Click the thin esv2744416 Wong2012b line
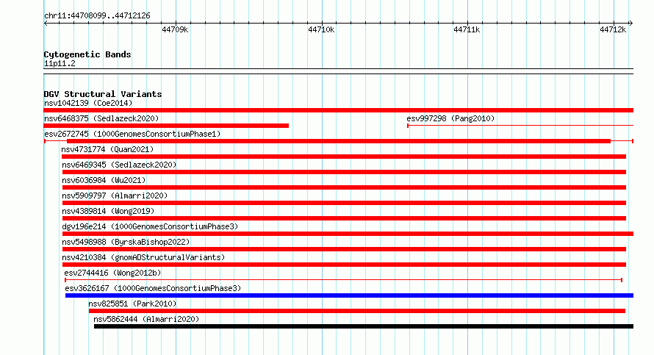This screenshot has width=654, height=355. [344, 280]
